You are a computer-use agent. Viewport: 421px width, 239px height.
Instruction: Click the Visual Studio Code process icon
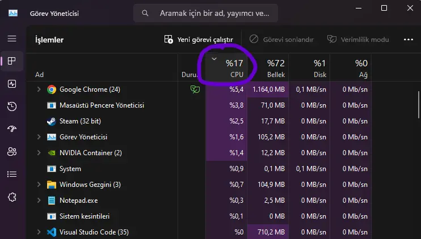pyautogui.click(x=52, y=232)
